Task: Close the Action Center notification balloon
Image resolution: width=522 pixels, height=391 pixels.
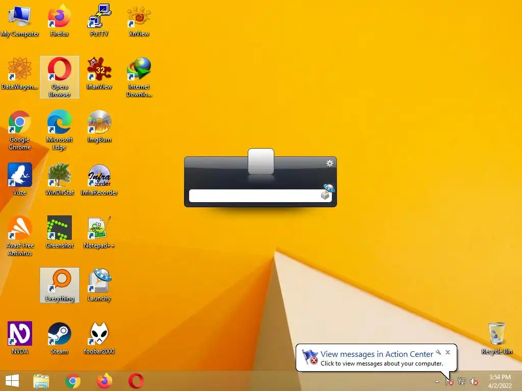Action: pyautogui.click(x=448, y=352)
